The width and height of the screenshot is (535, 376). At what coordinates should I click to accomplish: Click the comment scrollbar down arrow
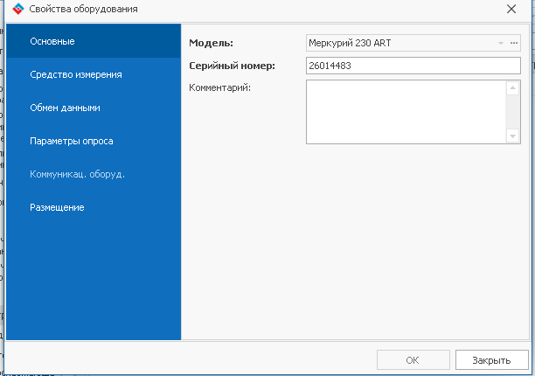coord(512,136)
